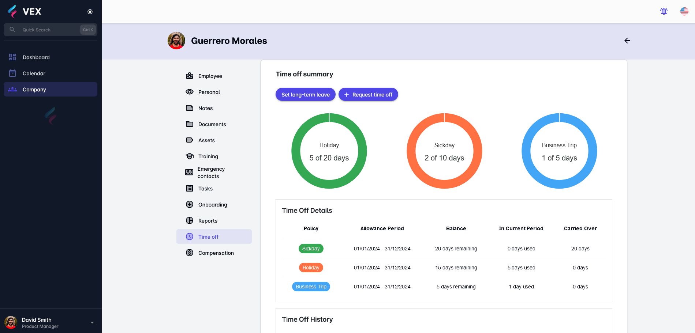Open the US flag language selector
The image size is (695, 333).
(684, 11)
